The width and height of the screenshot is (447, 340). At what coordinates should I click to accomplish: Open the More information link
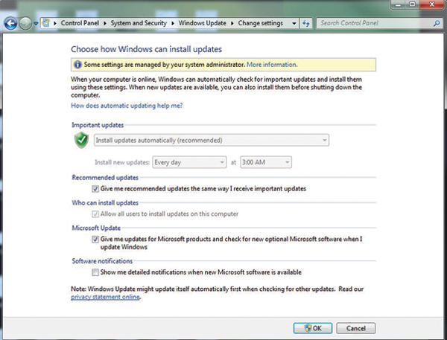[272, 65]
